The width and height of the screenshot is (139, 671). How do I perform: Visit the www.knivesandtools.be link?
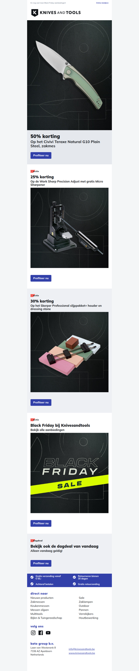pos(82,653)
